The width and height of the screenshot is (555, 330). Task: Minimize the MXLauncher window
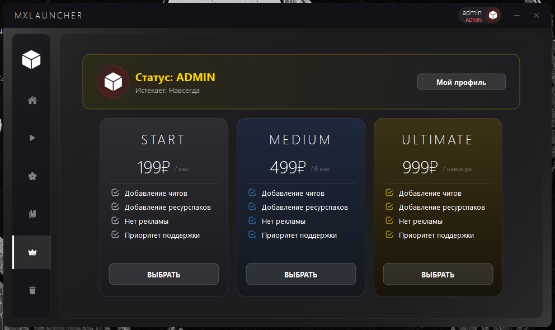[517, 16]
